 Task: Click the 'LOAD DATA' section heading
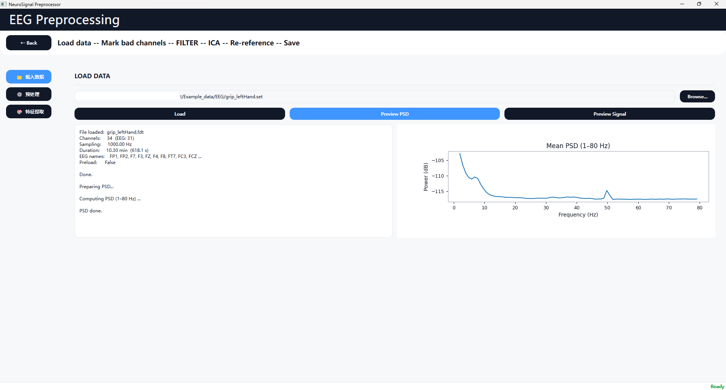click(92, 76)
